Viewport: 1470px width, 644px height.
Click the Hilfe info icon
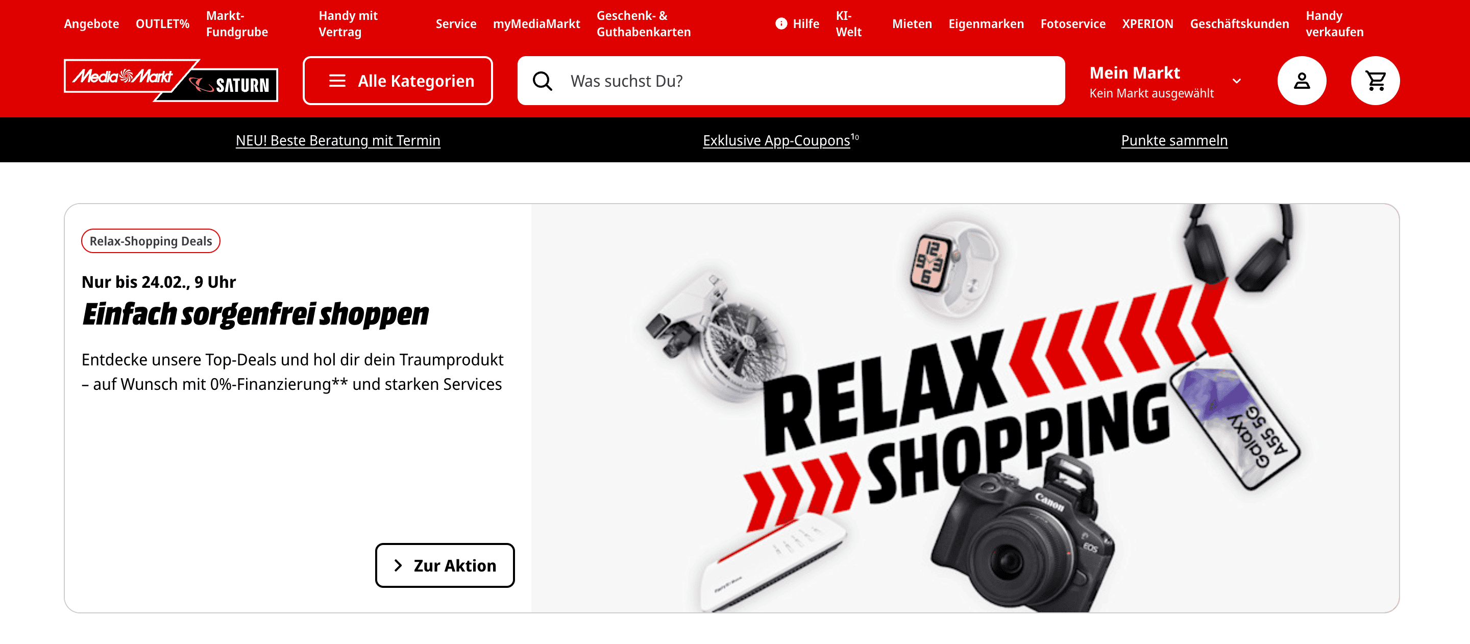click(x=781, y=23)
